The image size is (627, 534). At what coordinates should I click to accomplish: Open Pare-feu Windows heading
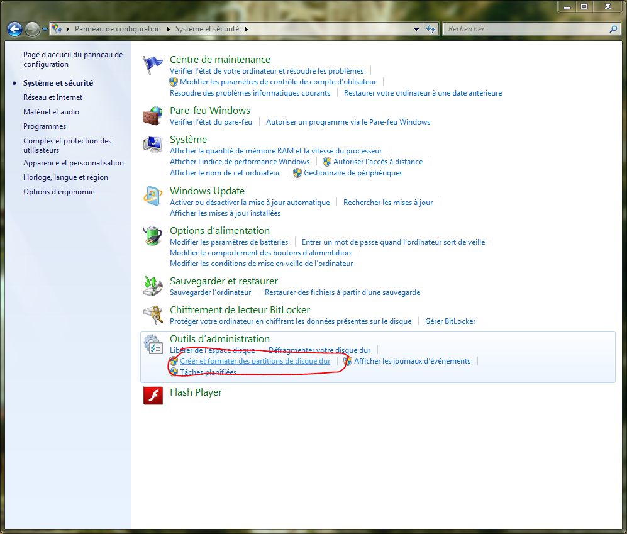[210, 111]
